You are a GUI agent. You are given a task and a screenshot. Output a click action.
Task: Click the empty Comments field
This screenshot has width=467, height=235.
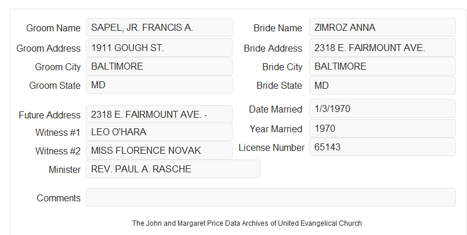pyautogui.click(x=271, y=197)
